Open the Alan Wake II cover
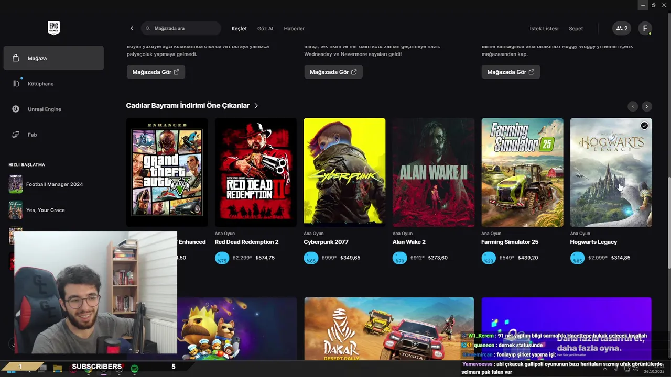The image size is (671, 377). click(434, 172)
